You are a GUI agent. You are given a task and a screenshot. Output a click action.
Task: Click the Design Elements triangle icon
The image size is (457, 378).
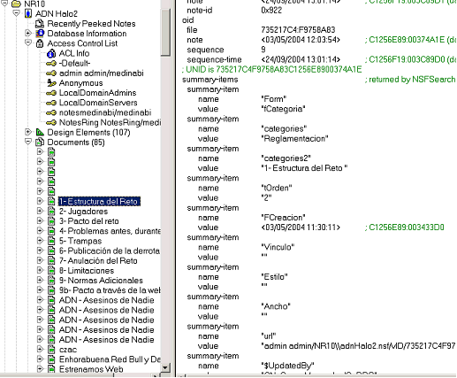coord(40,132)
